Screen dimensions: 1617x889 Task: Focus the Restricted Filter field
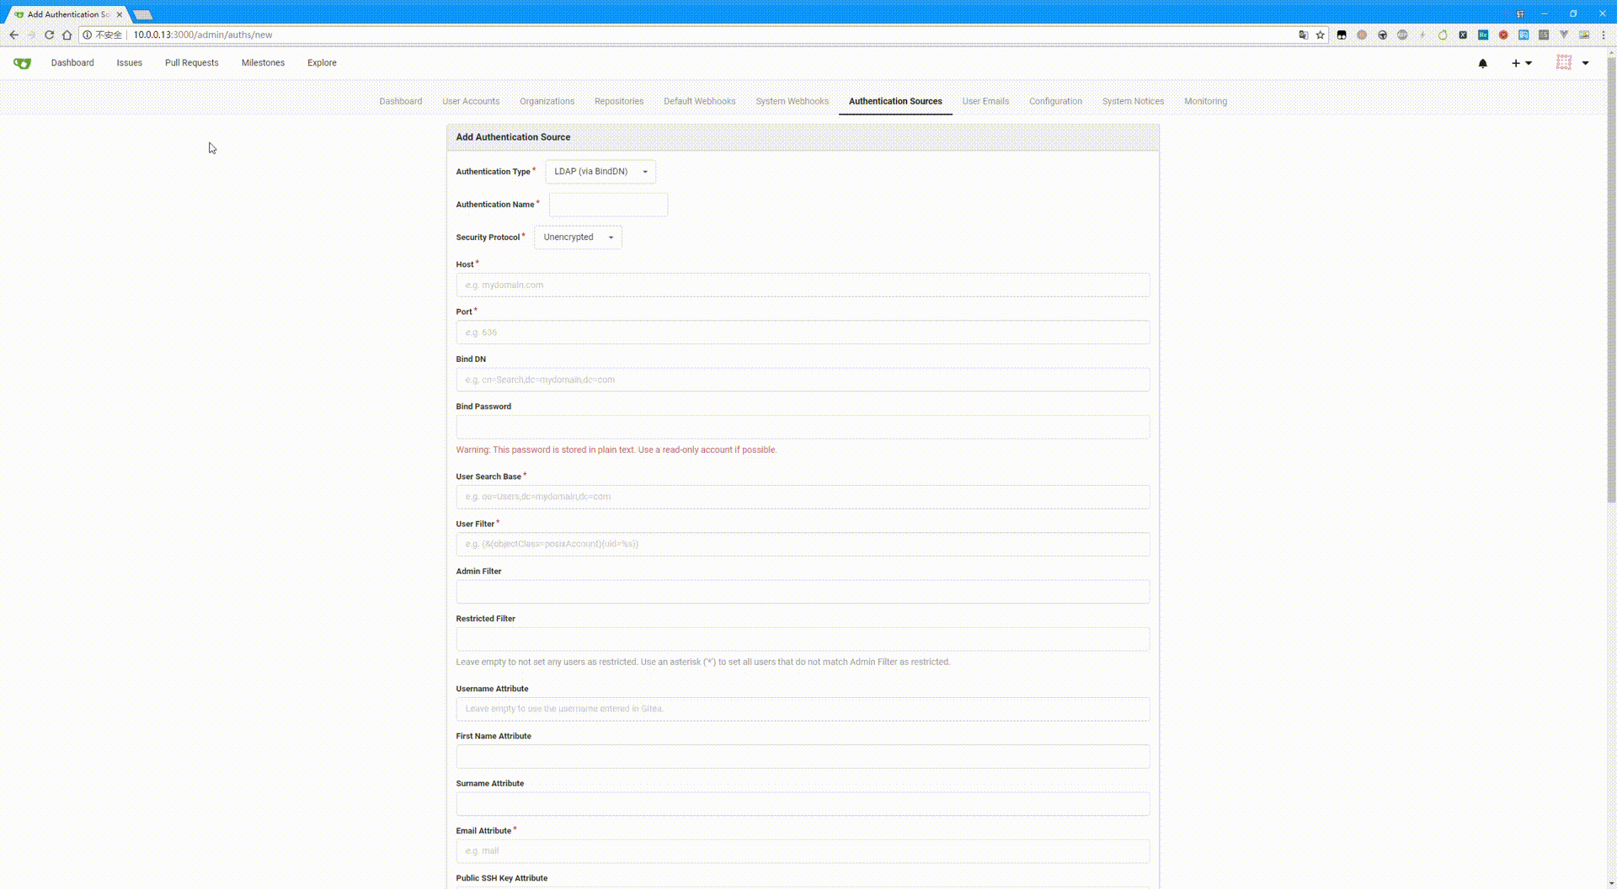803,639
